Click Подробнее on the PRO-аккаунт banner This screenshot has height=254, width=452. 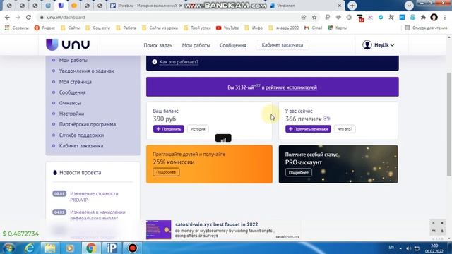point(298,172)
